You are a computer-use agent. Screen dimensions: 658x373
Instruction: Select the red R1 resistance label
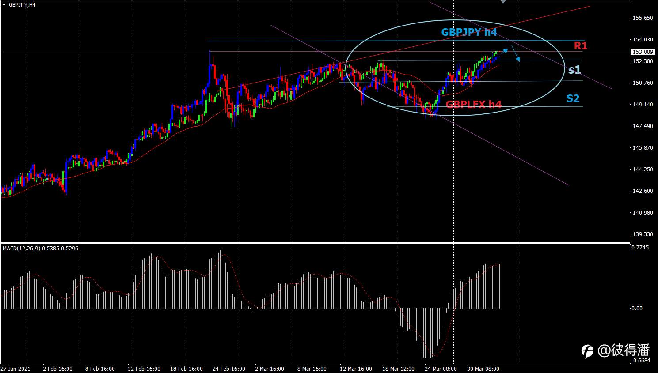point(581,46)
